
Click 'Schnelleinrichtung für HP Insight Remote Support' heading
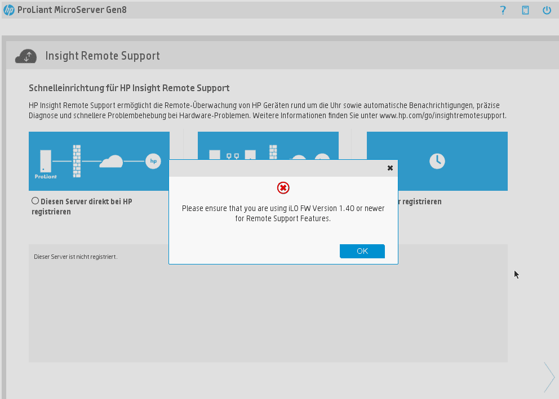129,88
